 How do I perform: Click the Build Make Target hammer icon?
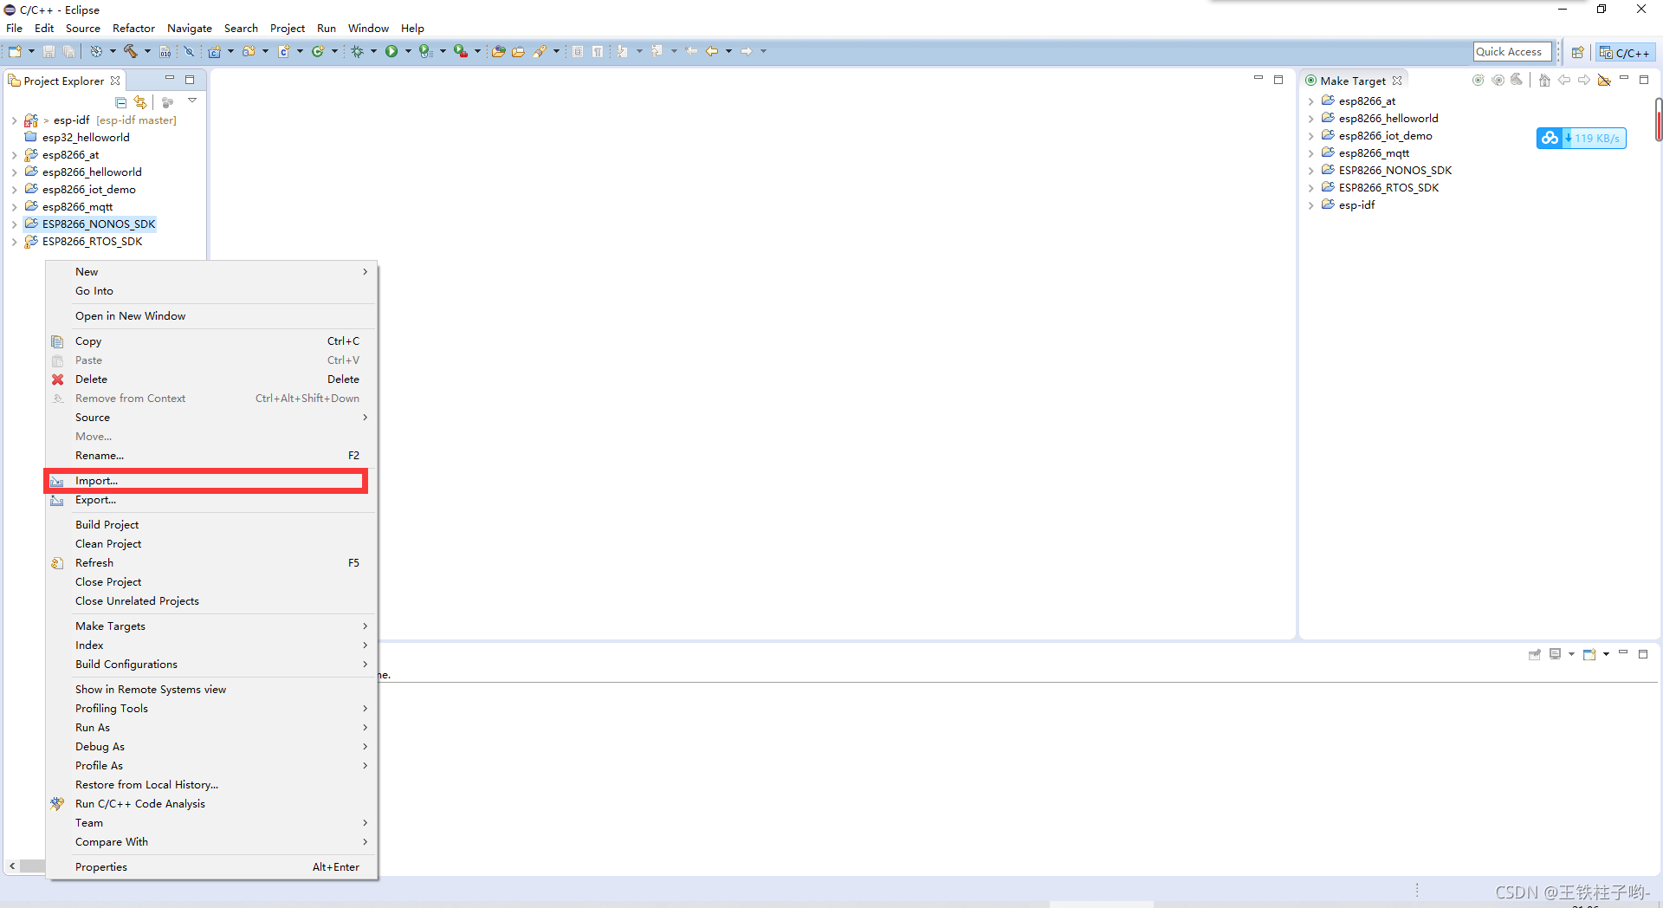click(x=1517, y=81)
